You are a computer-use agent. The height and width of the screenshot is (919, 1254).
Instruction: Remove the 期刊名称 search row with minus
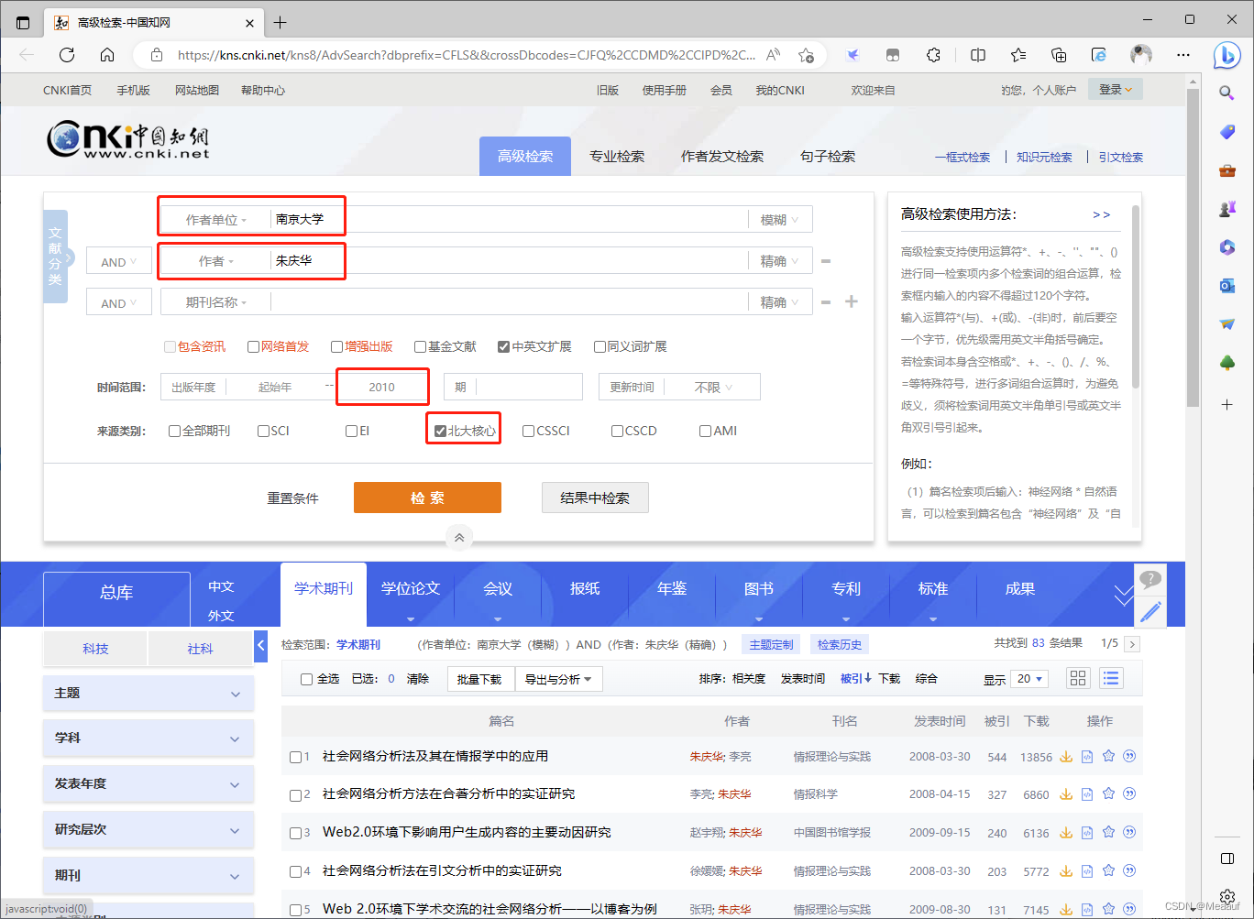826,302
